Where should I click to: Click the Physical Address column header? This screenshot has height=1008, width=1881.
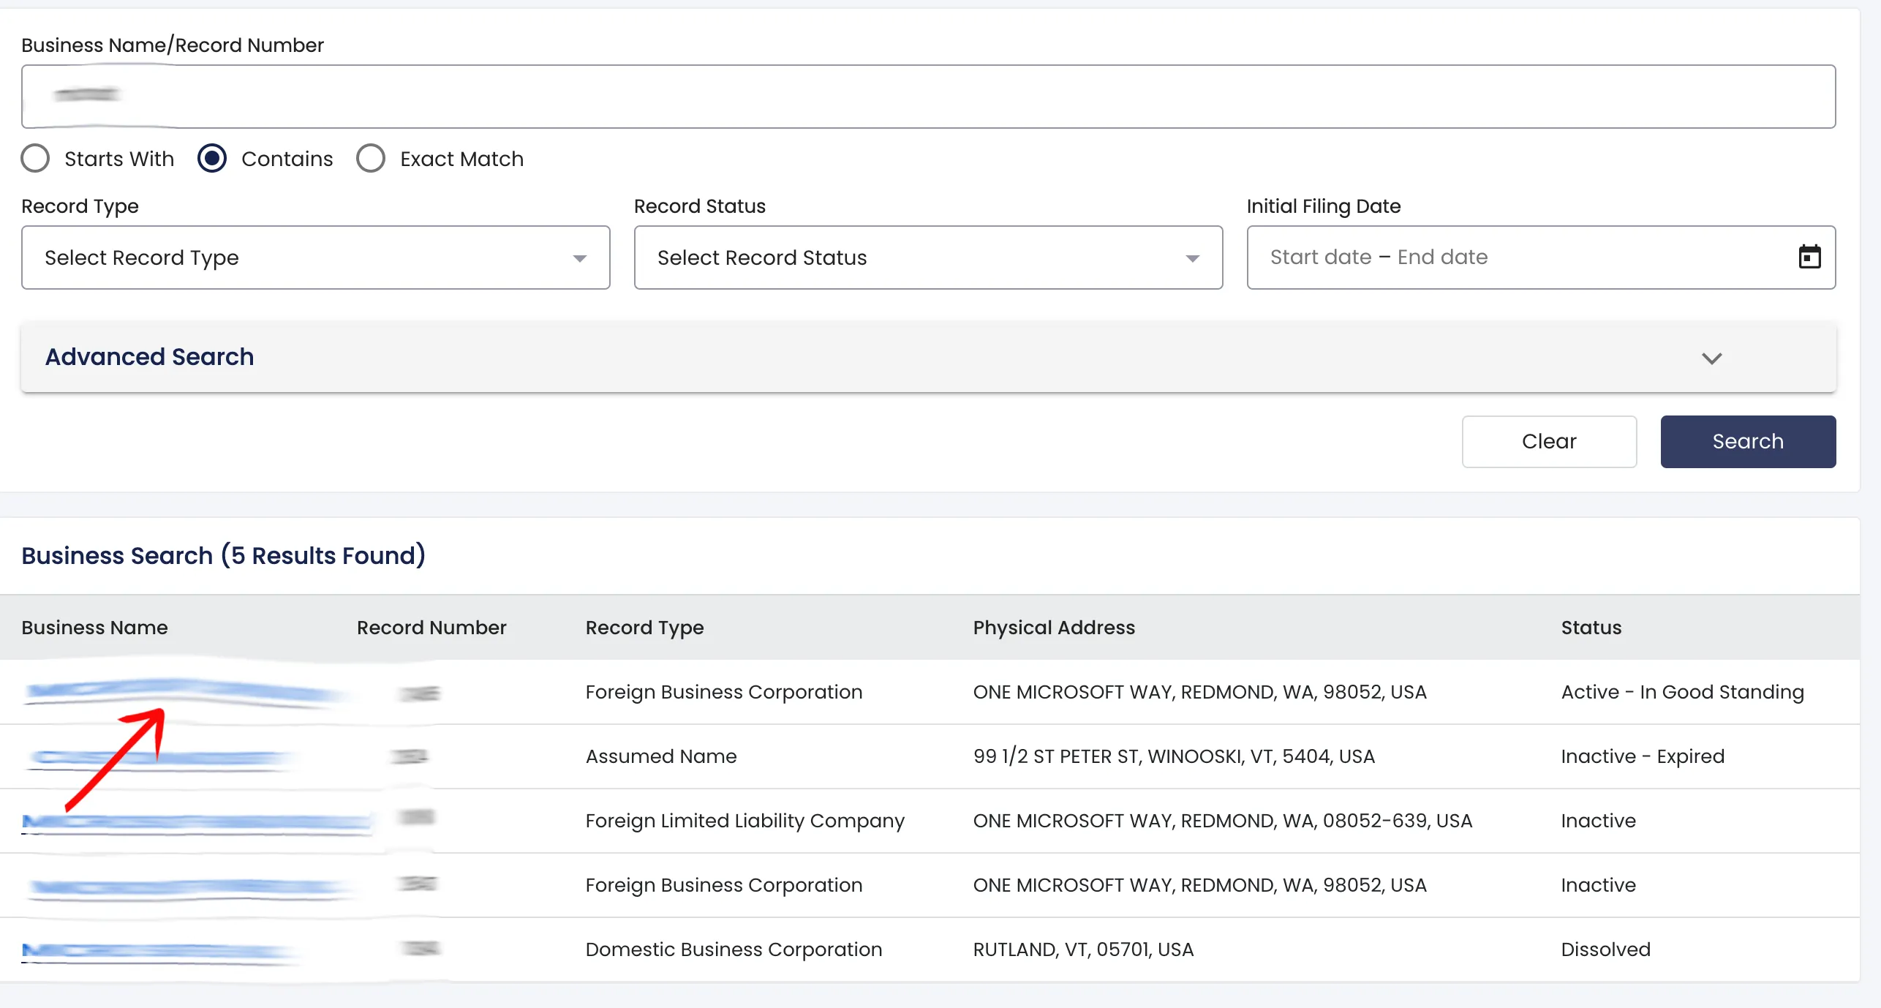coord(1054,628)
